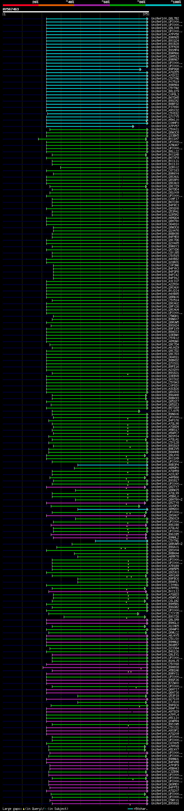184x811 pixels.
Task: Select the UniRef100_B9GIB8 label
Action: (x=165, y=525)
